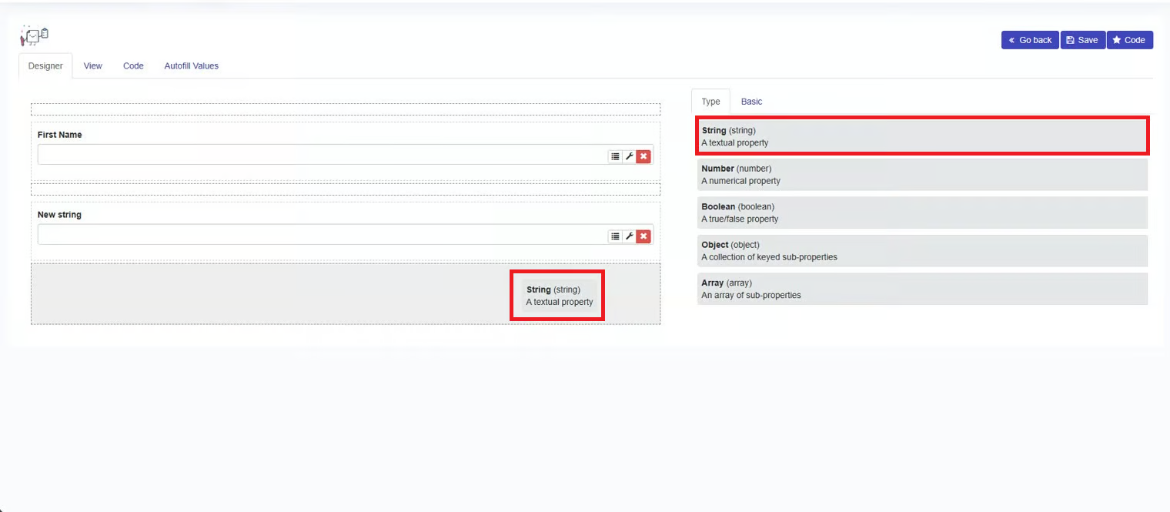1170x512 pixels.
Task: Remove New string field with red X
Action: click(643, 236)
